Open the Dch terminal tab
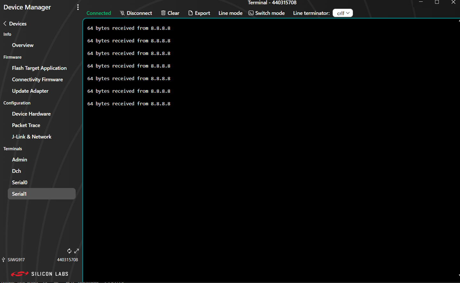 coord(16,171)
